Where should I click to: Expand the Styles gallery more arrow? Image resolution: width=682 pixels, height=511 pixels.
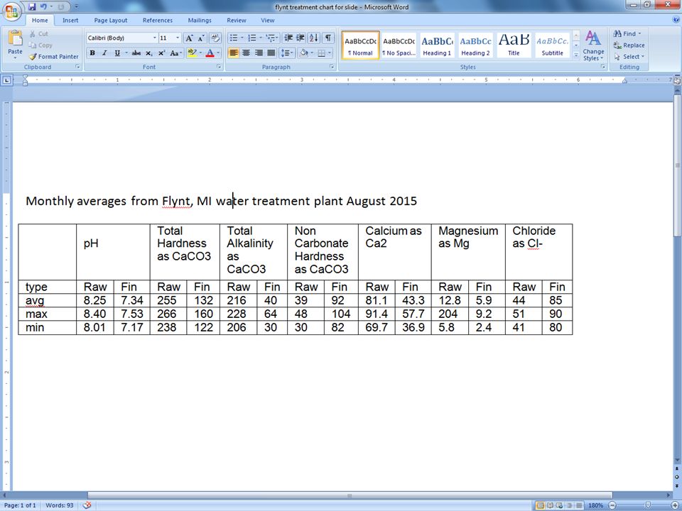576,55
